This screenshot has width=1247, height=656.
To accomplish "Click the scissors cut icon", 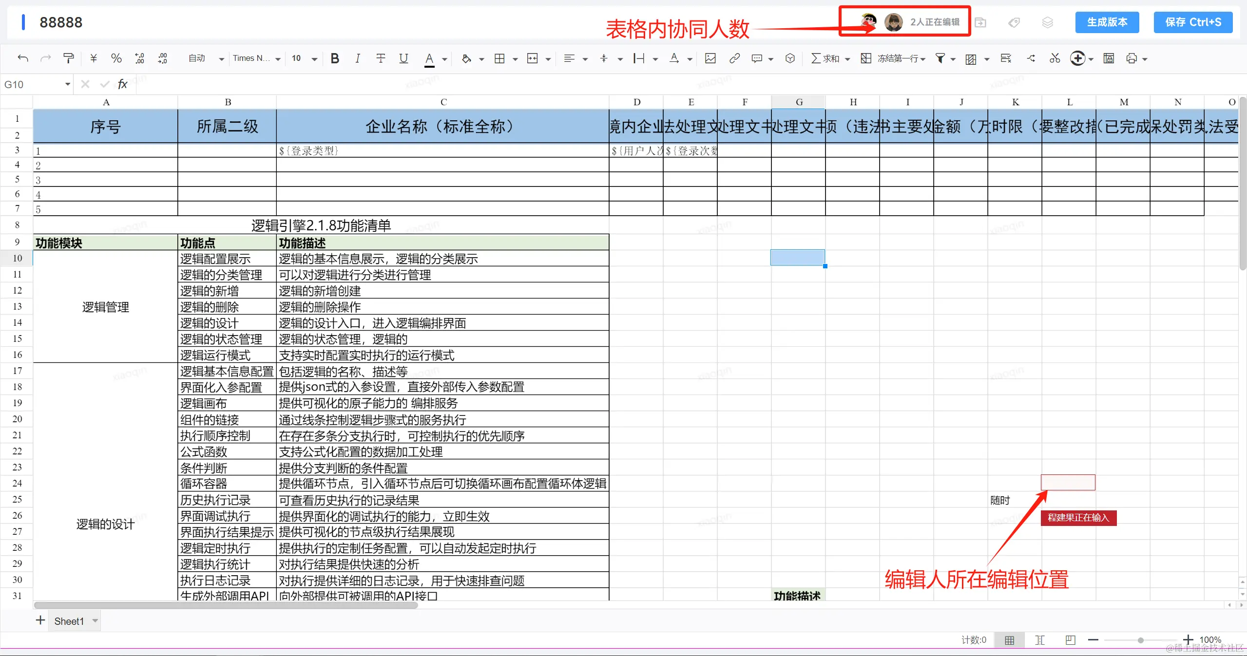I will (1055, 58).
